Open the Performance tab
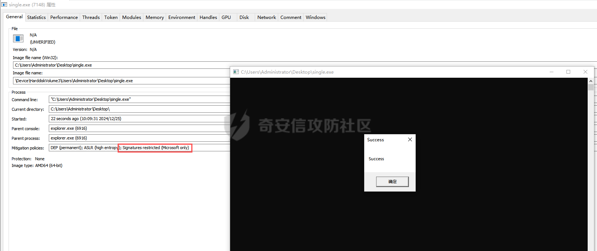The height and width of the screenshot is (251, 597). (64, 17)
